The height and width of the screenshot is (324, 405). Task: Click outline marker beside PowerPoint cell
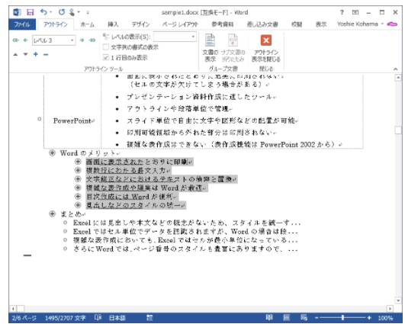(40, 119)
